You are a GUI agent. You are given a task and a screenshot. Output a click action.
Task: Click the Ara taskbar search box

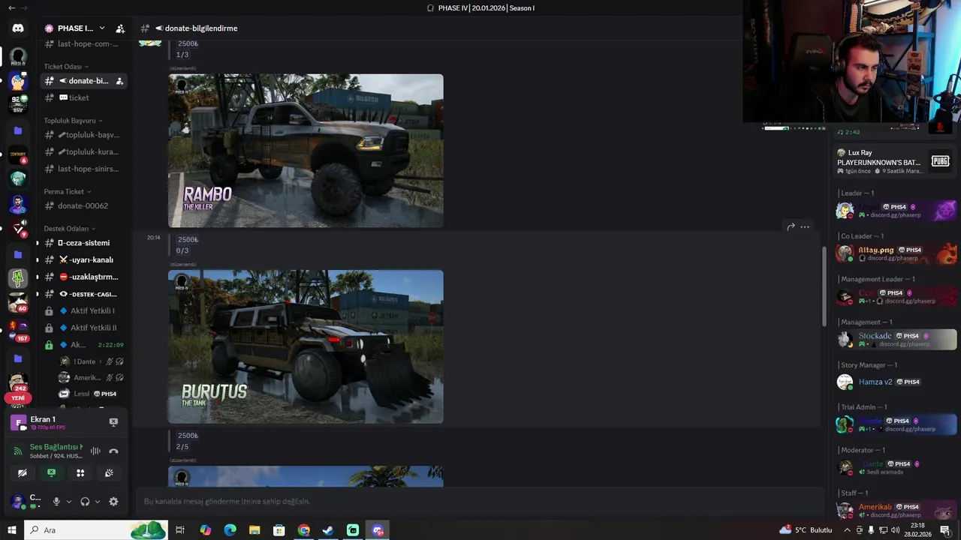click(96, 530)
